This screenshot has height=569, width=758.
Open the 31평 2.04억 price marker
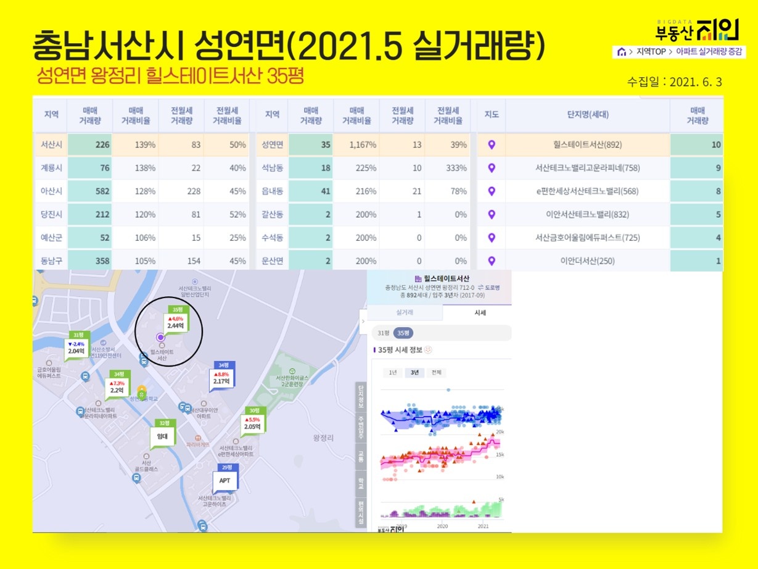78,346
